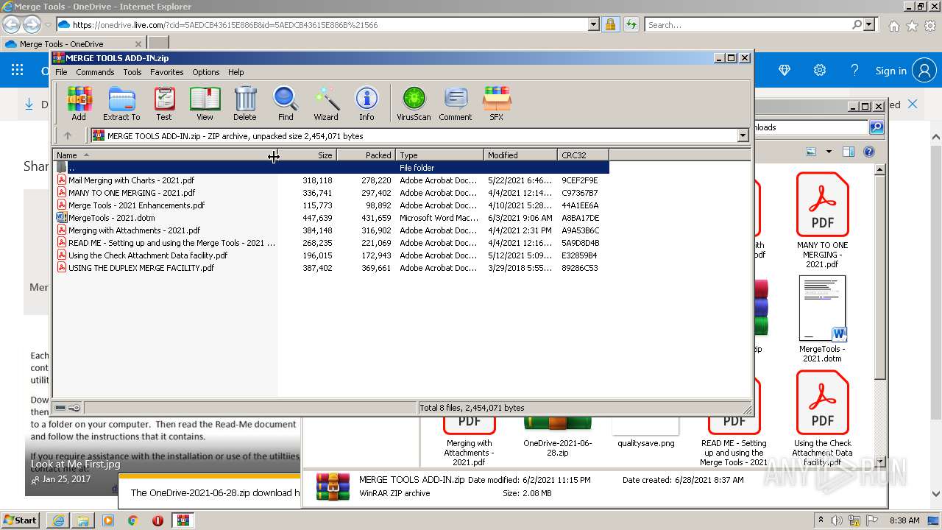942x530 pixels.
Task: Launch the Wizard wand tool
Action: [x=326, y=103]
